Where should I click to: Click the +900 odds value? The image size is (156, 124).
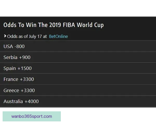[x=25, y=57]
